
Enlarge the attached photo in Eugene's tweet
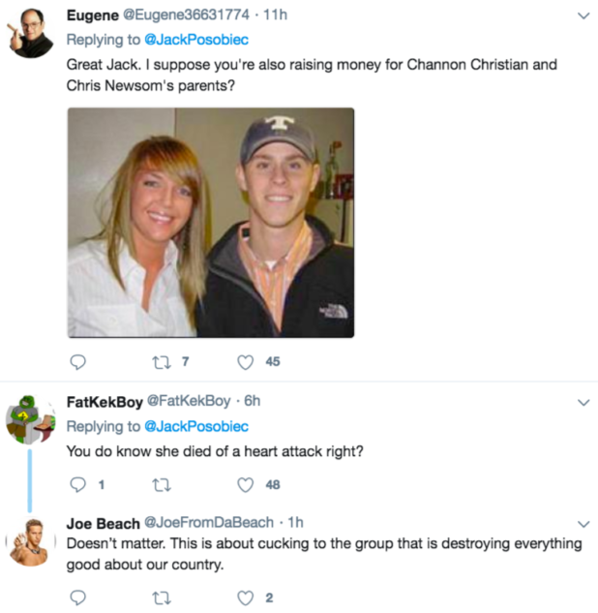[210, 222]
